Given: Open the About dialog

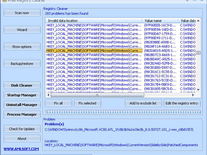Looking at the screenshot, I should pos(22,139).
